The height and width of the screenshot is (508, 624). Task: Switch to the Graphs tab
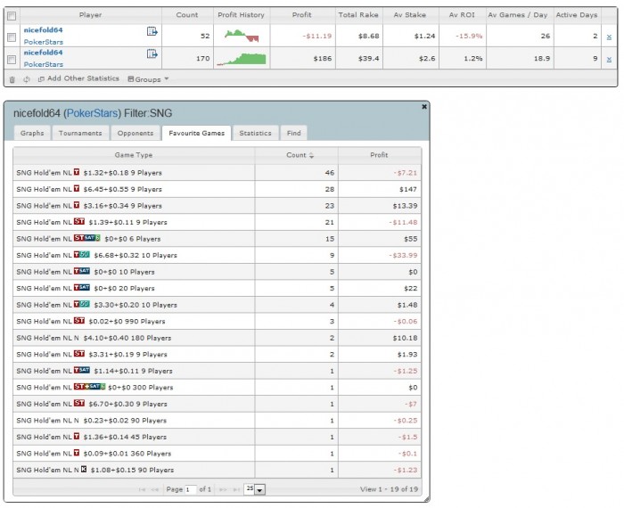32,133
